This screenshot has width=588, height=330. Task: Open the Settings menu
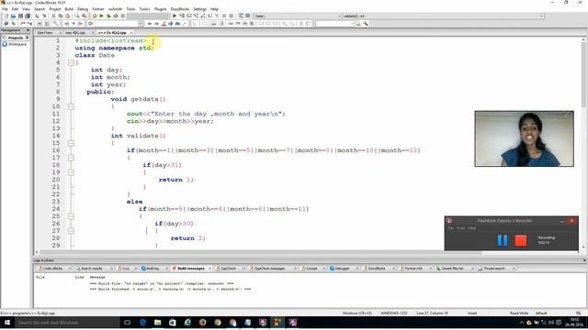tap(199, 9)
